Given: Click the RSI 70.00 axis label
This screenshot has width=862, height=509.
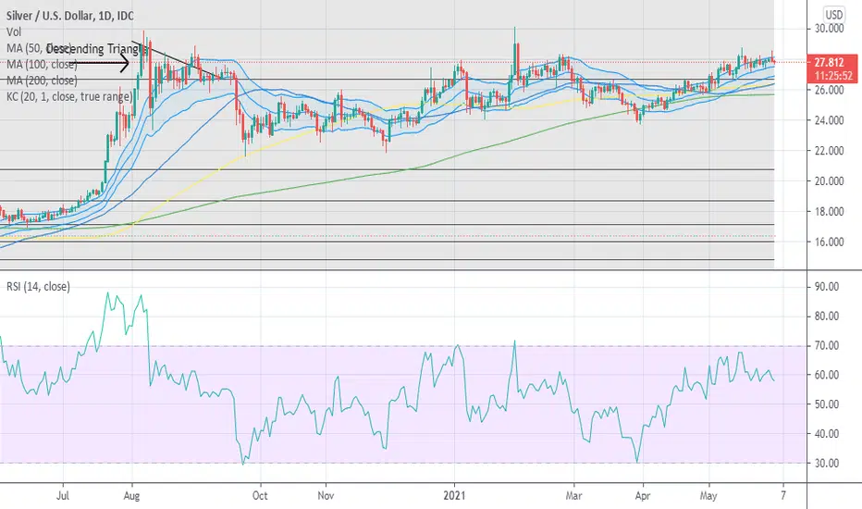Looking at the screenshot, I should (x=827, y=345).
